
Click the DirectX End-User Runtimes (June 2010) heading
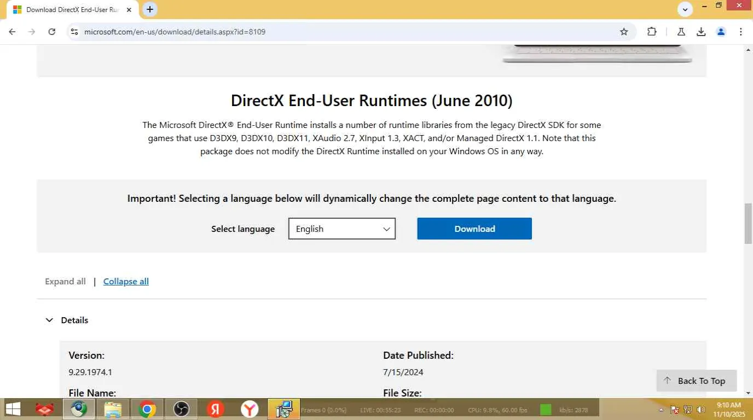pyautogui.click(x=372, y=101)
